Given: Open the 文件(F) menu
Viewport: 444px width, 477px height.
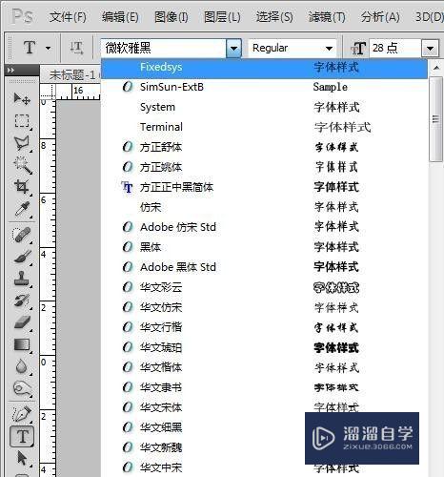Looking at the screenshot, I should pos(68,16).
